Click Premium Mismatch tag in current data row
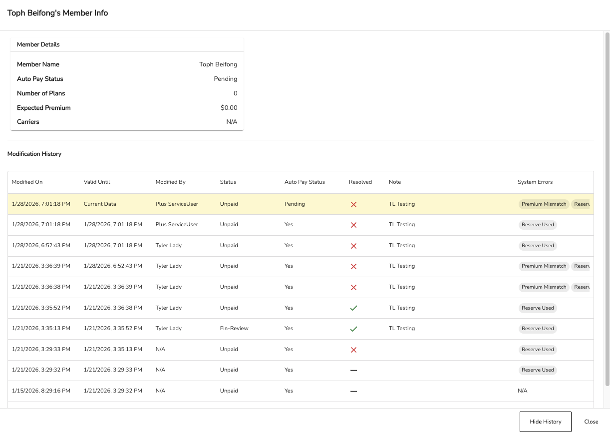This screenshot has width=610, height=434. [x=544, y=204]
